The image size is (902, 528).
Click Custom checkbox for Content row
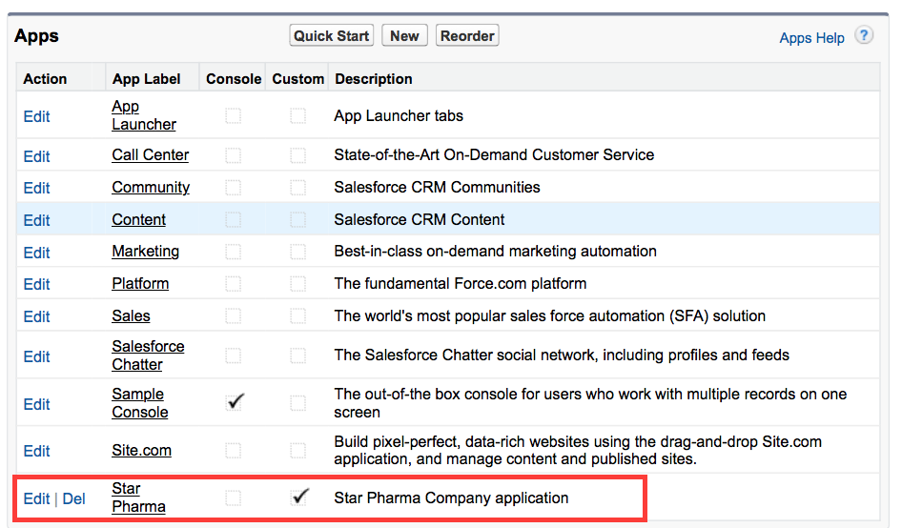click(x=298, y=219)
